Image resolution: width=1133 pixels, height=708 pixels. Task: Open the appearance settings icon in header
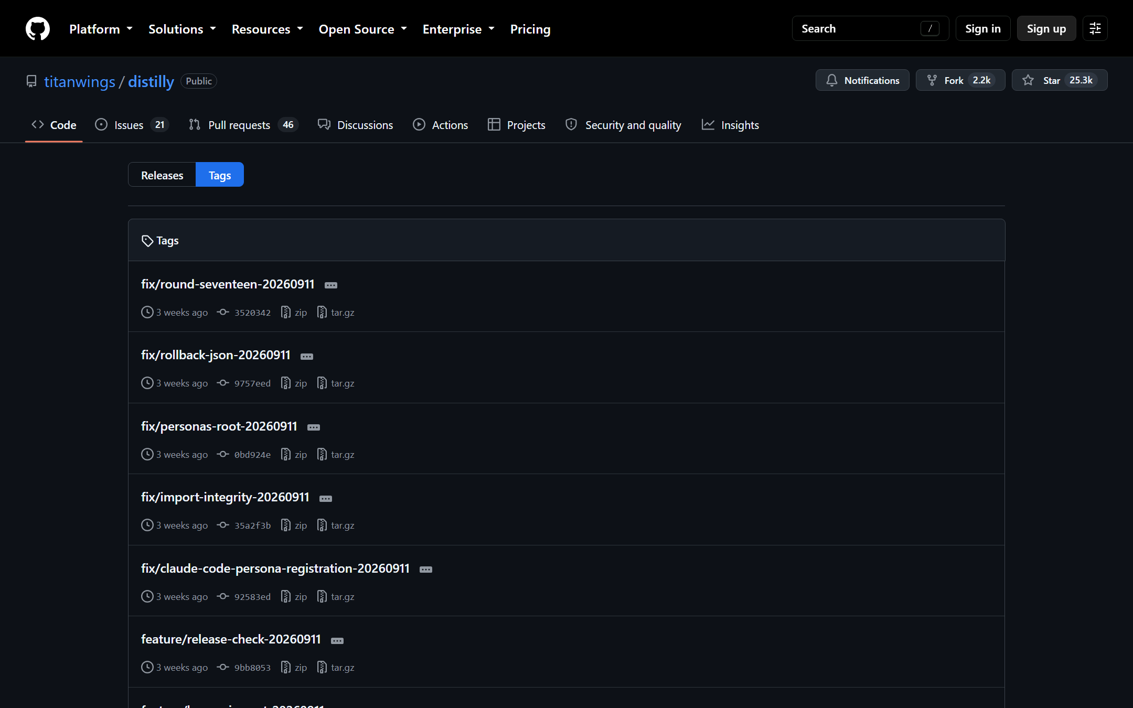pyautogui.click(x=1095, y=28)
